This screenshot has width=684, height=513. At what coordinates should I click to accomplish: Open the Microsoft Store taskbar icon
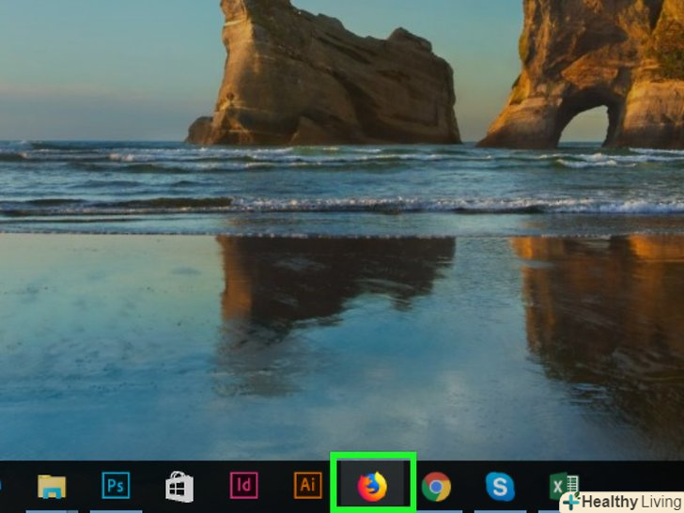pyautogui.click(x=179, y=486)
